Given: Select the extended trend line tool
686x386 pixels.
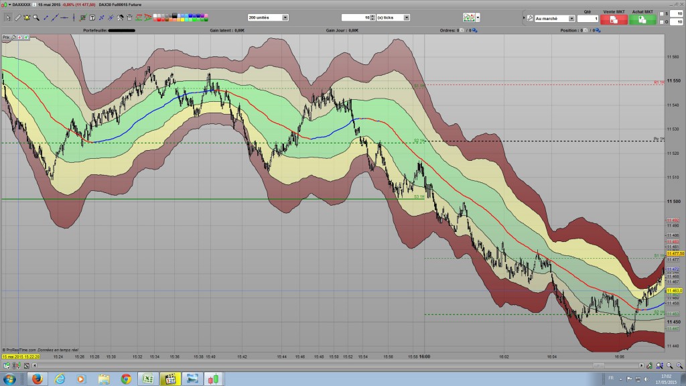Looking at the screenshot, I should coord(55,17).
